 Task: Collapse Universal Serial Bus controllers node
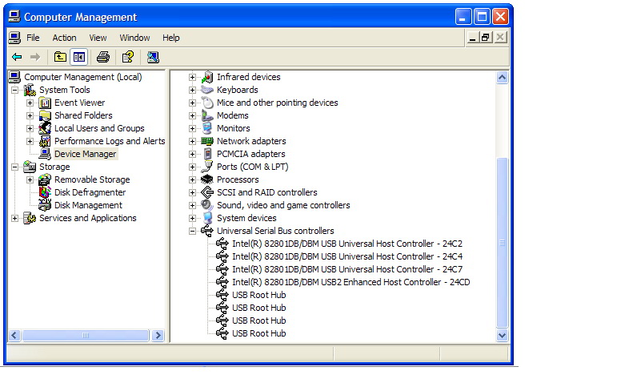tap(192, 231)
